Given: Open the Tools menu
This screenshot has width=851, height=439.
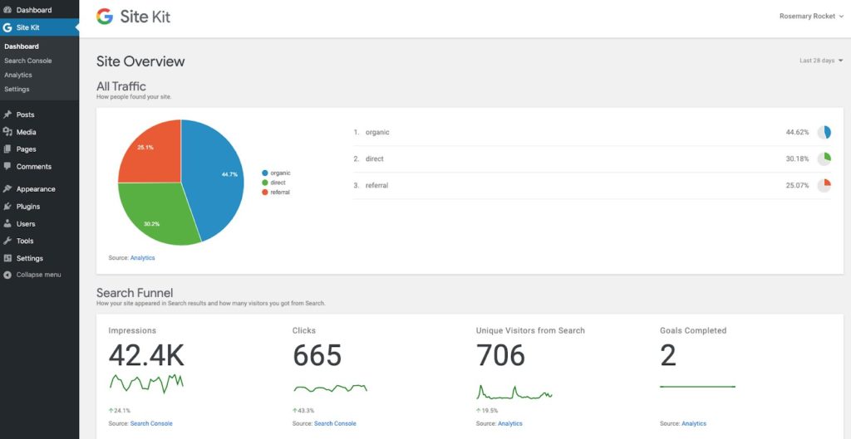Looking at the screenshot, I should [x=40, y=241].
